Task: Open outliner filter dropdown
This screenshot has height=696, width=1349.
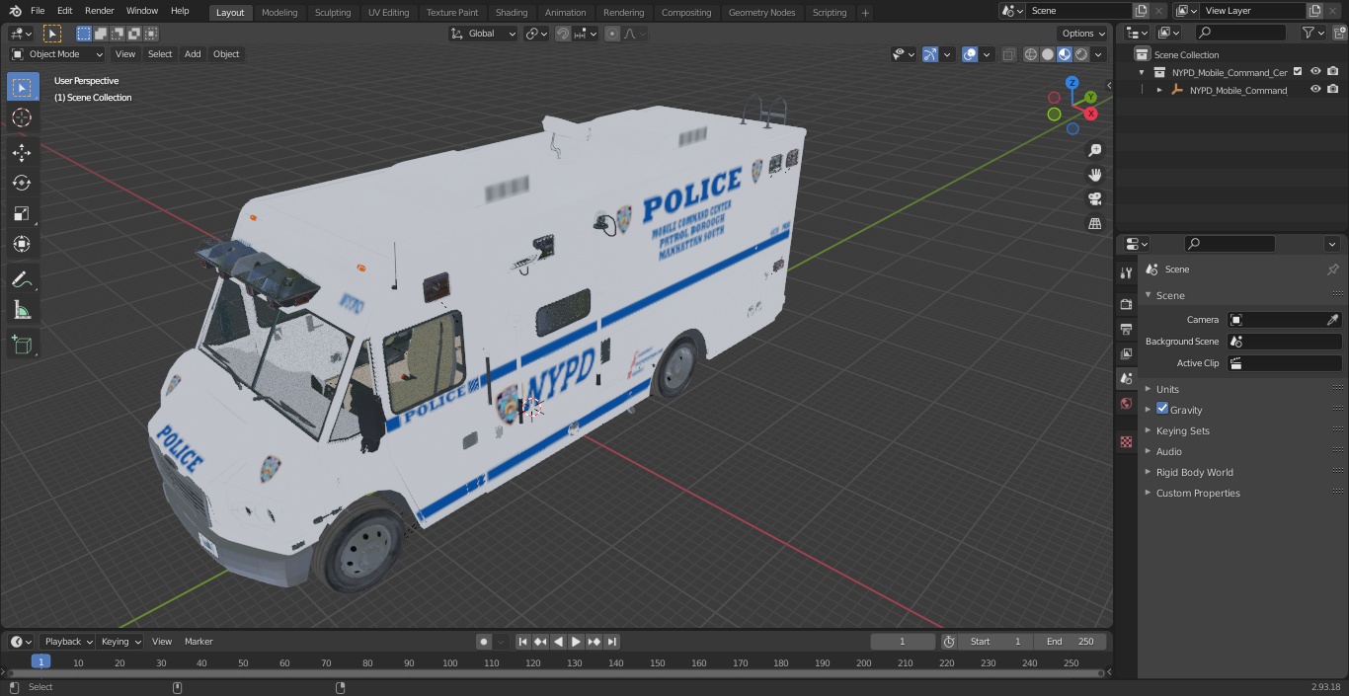Action: pos(1312,33)
